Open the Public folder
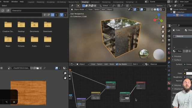Image resolution: width=192 pixels, height=108 pixels. coord(34,42)
